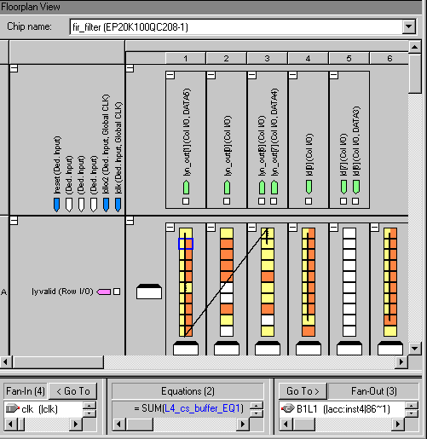Select the ESB block left of LAB column 1
Viewport: 427px width, 439px height.
[149, 292]
